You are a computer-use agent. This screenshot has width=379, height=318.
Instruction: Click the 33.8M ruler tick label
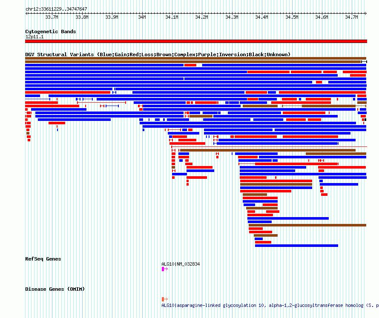[x=82, y=17]
